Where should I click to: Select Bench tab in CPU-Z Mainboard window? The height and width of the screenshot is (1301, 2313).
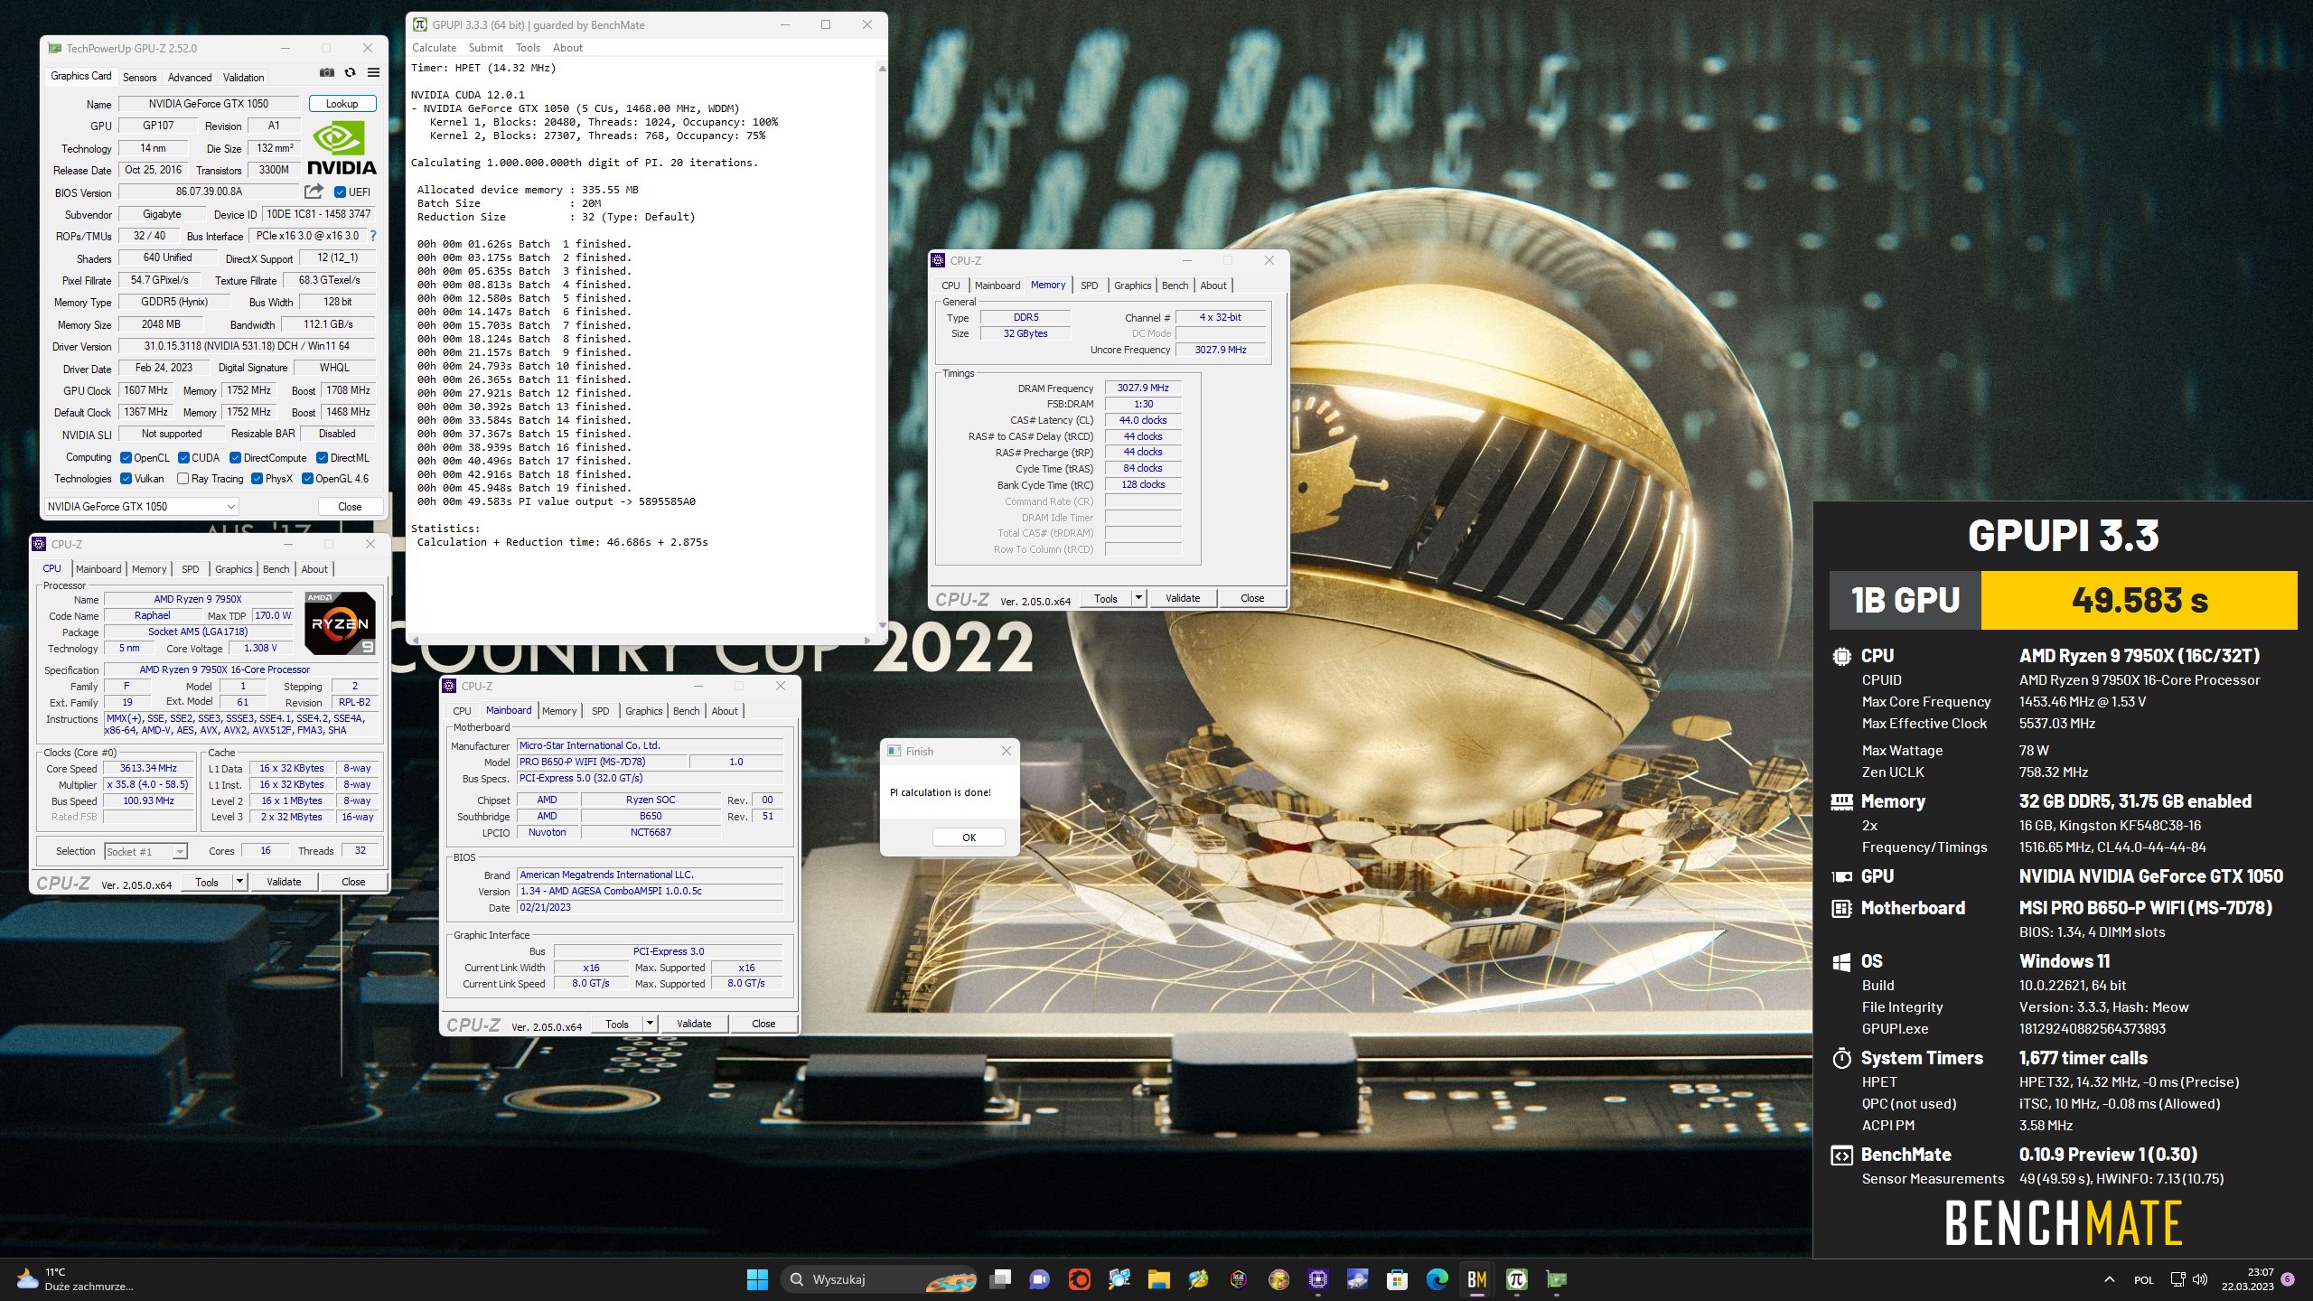pos(687,711)
